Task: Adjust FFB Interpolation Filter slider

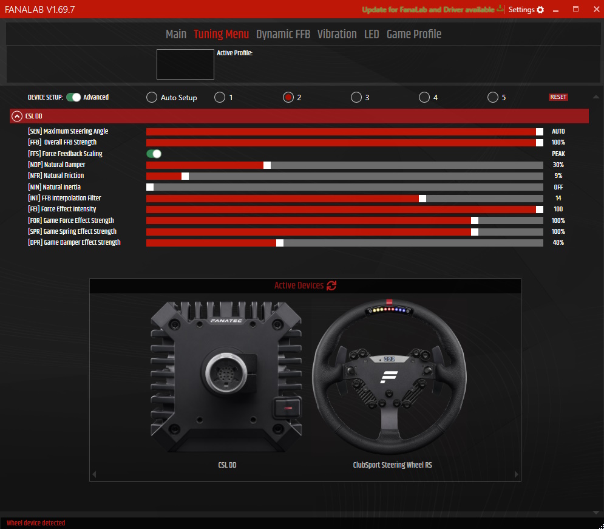Action: pyautogui.click(x=345, y=199)
